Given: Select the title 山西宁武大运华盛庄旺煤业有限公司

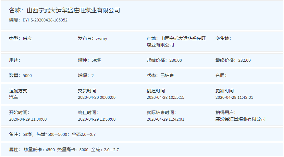Looking at the screenshot, I should pyautogui.click(x=73, y=10).
